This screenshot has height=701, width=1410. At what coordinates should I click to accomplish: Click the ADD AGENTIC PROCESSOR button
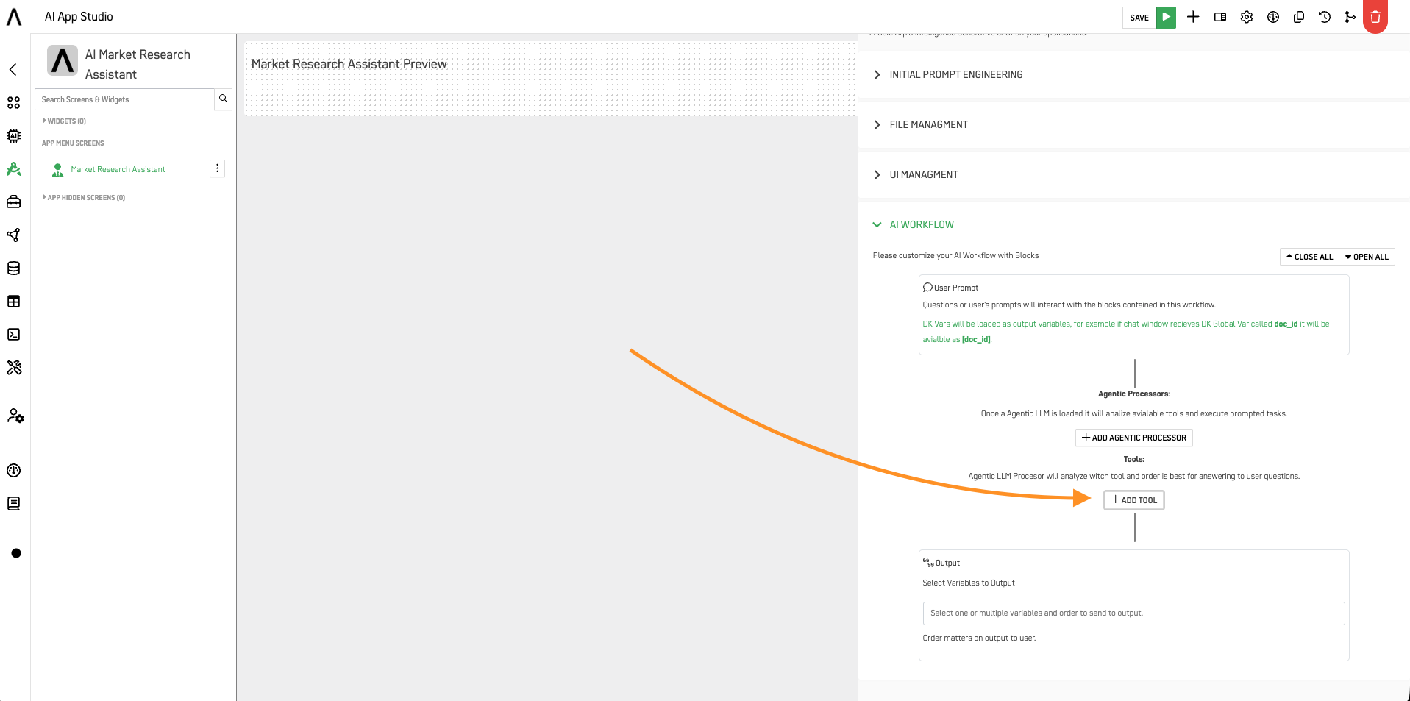pyautogui.click(x=1133, y=437)
